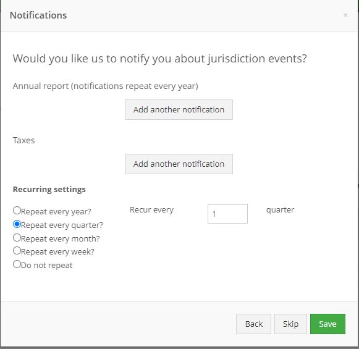This screenshot has width=359, height=349.
Task: Skip this notifications step
Action: (x=290, y=324)
